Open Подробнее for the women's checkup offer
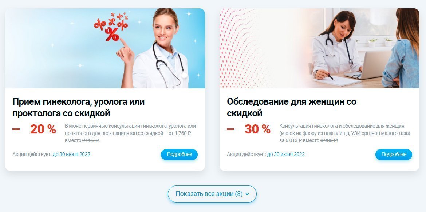This screenshot has height=212, width=426. (x=394, y=155)
